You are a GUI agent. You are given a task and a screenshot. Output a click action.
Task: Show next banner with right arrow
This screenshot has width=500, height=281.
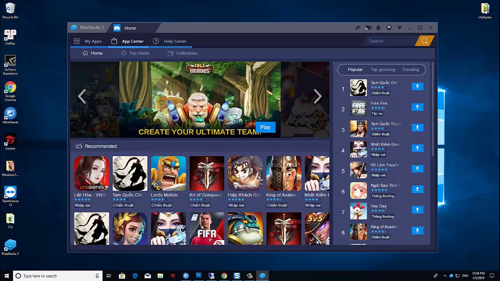318,96
